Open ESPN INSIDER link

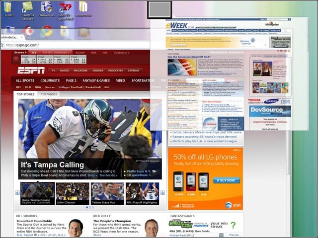point(98,70)
